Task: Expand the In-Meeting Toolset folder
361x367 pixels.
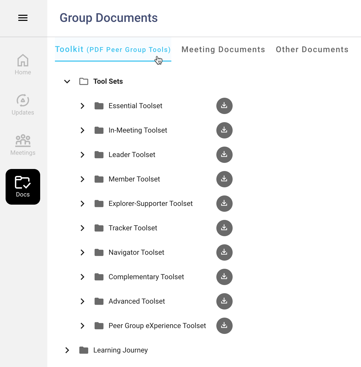Action: coord(82,130)
